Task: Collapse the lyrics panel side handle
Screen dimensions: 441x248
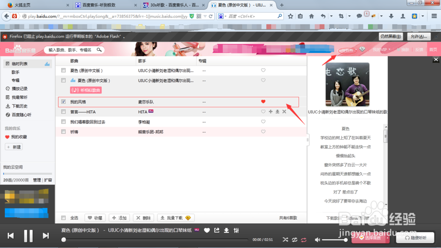Action: pos(307,139)
